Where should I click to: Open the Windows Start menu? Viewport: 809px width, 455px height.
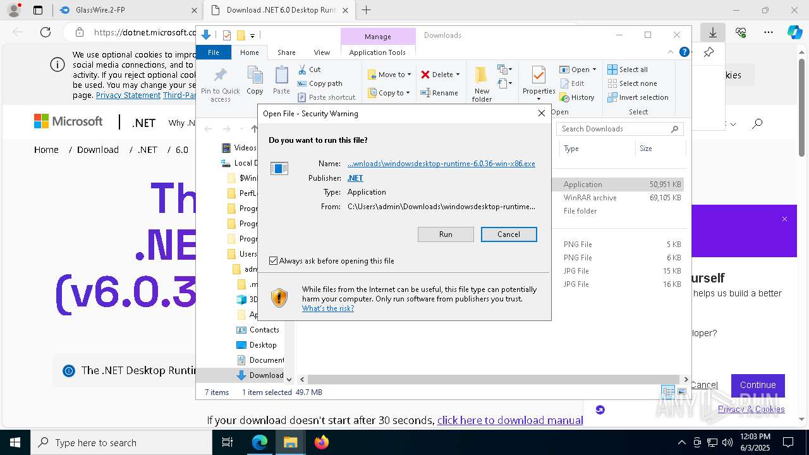[15, 442]
